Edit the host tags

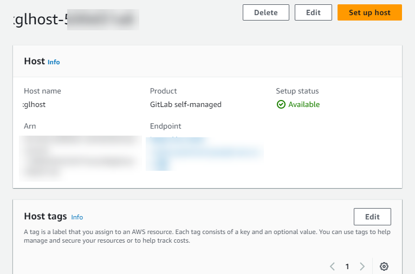point(372,217)
